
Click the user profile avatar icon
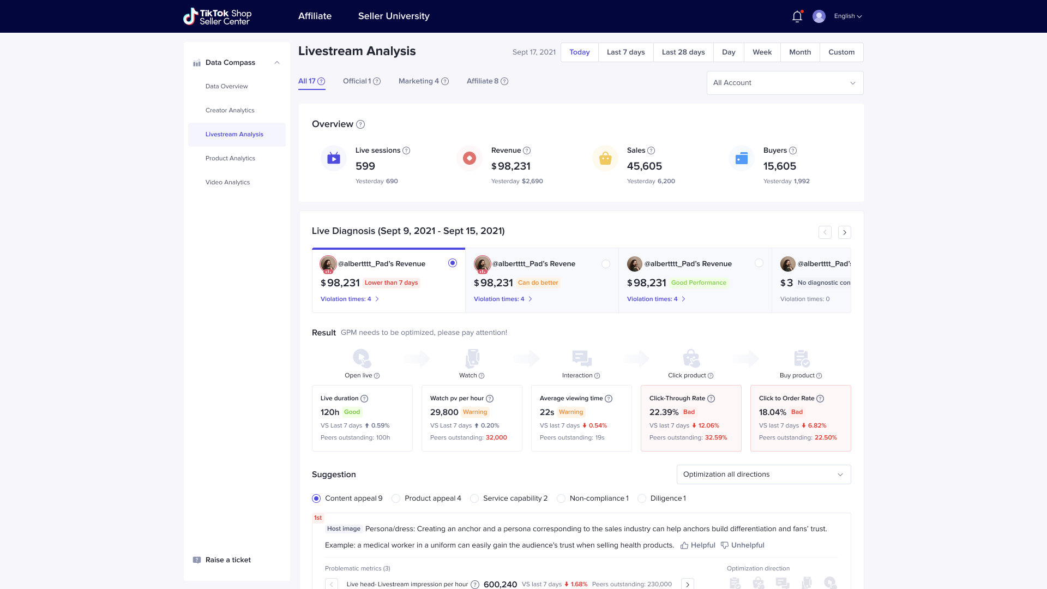(819, 16)
